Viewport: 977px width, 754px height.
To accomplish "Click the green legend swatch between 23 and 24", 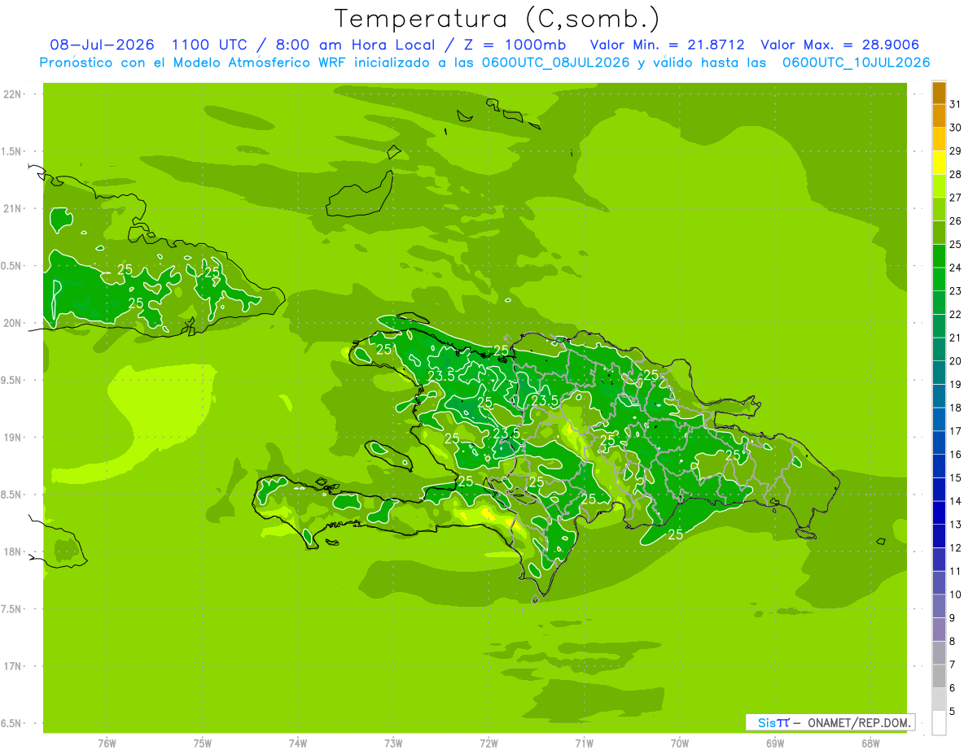I will click(939, 280).
